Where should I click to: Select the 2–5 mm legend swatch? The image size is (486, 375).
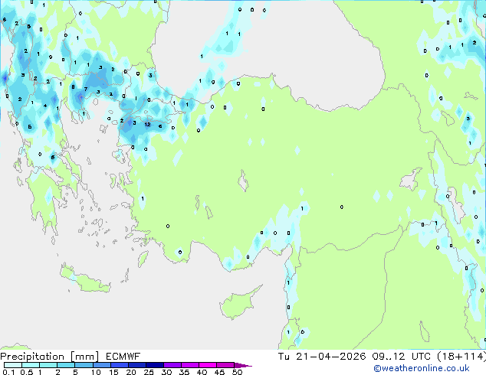click(x=66, y=365)
